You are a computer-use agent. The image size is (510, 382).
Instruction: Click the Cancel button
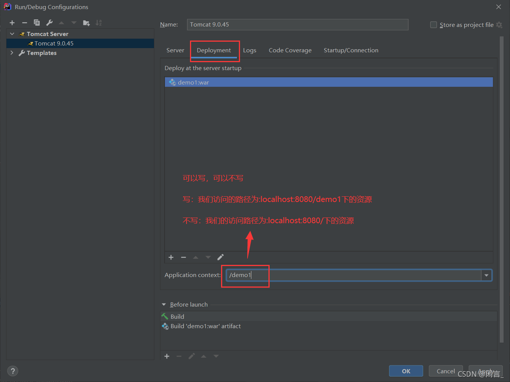click(x=446, y=371)
